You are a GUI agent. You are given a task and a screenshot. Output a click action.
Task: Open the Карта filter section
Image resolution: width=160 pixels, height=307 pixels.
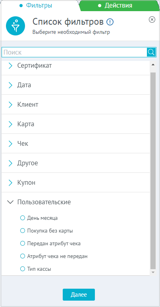pos(75,124)
